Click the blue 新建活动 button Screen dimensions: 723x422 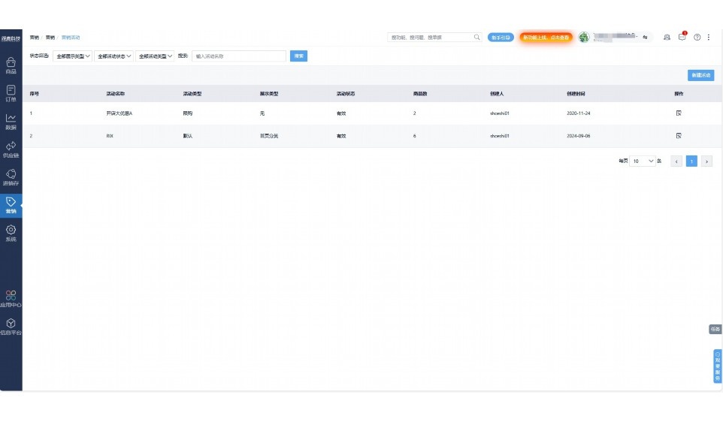700,75
